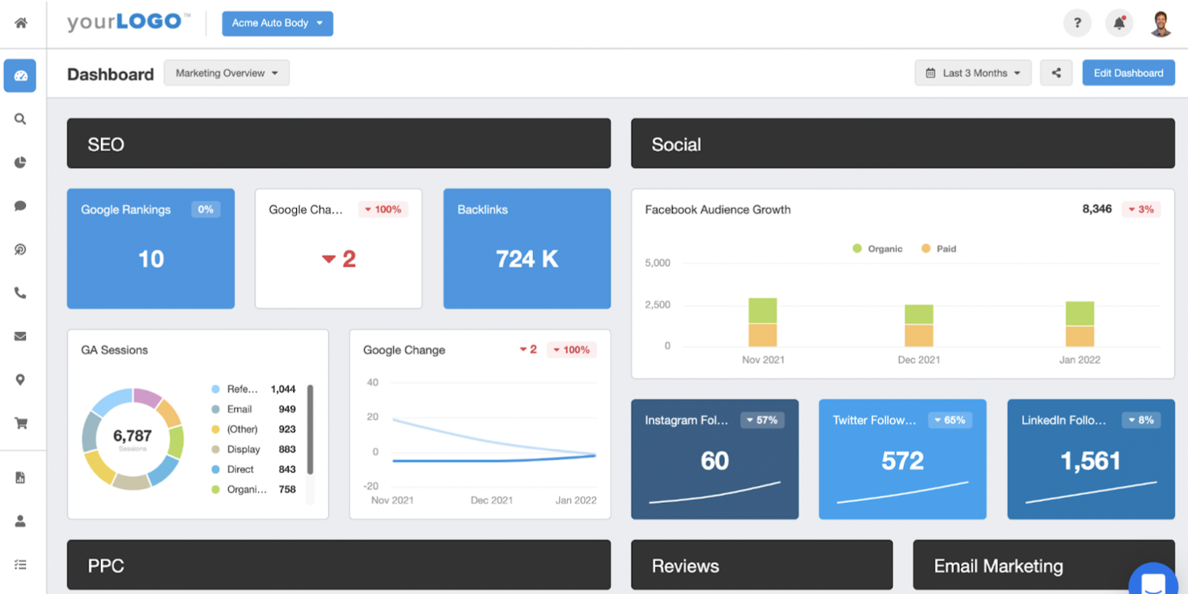Click the Facebook Audience Growth title
This screenshot has height=594, width=1188.
718,209
